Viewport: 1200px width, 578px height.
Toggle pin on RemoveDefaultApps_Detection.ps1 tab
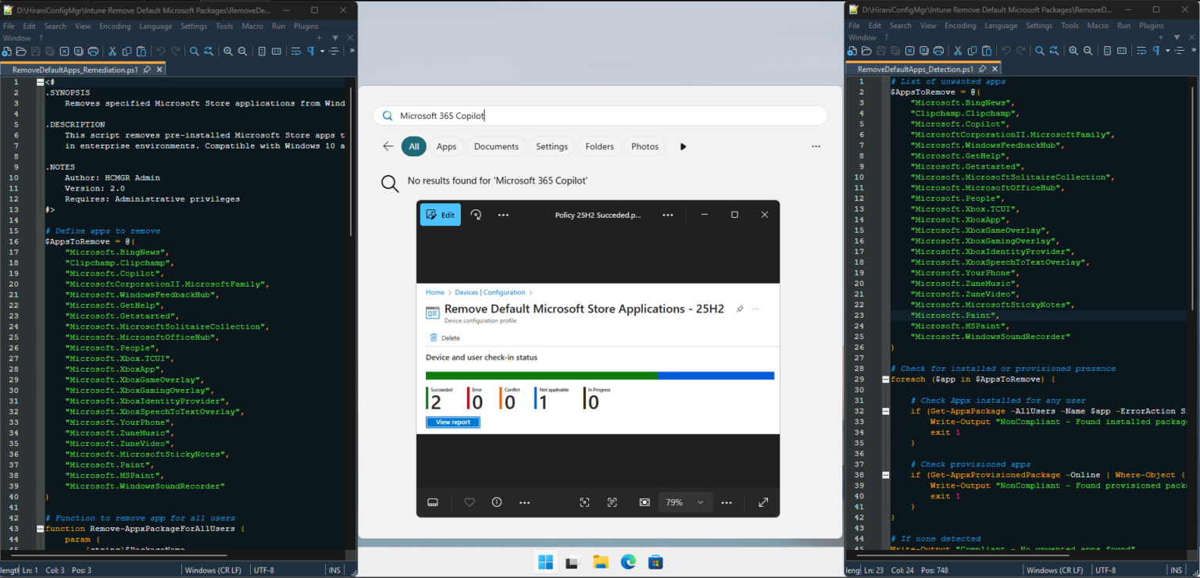coord(982,69)
